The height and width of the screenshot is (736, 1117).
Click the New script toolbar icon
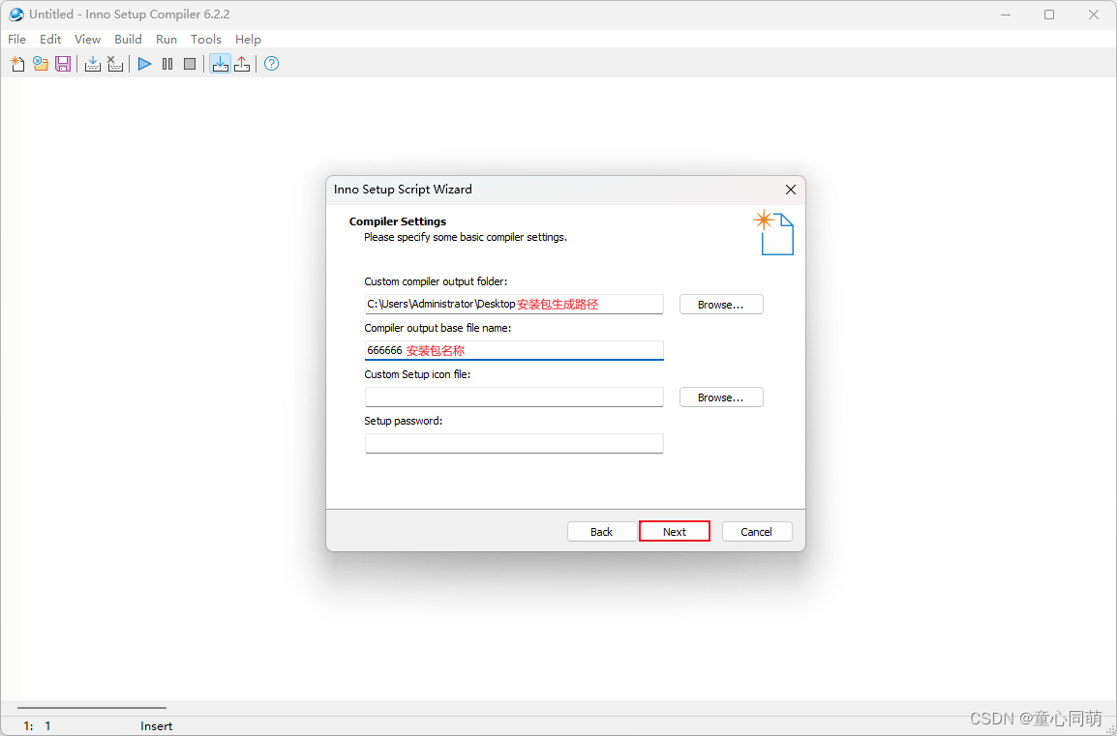[x=17, y=64]
